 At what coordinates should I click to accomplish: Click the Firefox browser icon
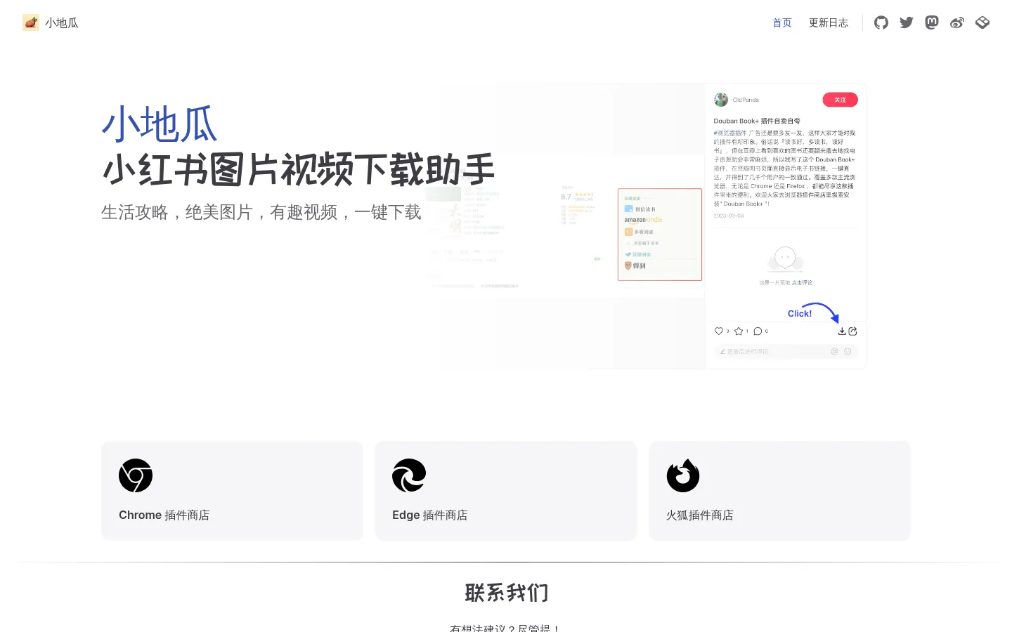(x=683, y=475)
